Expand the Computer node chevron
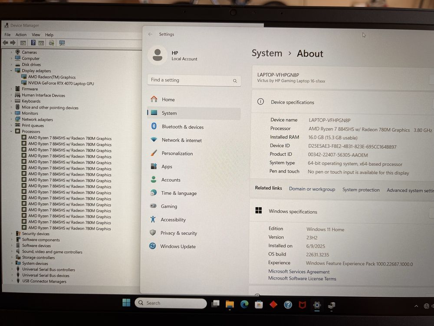 (x=11, y=58)
